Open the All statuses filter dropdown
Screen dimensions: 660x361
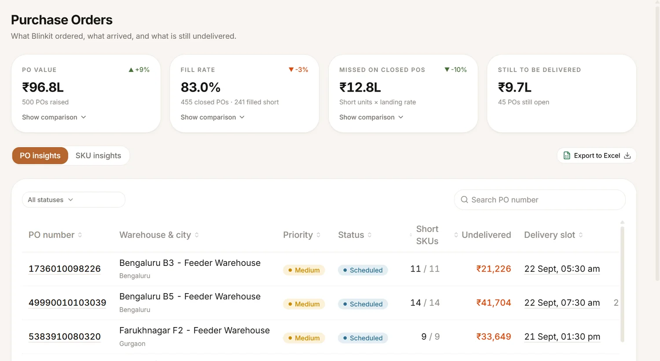coord(73,200)
